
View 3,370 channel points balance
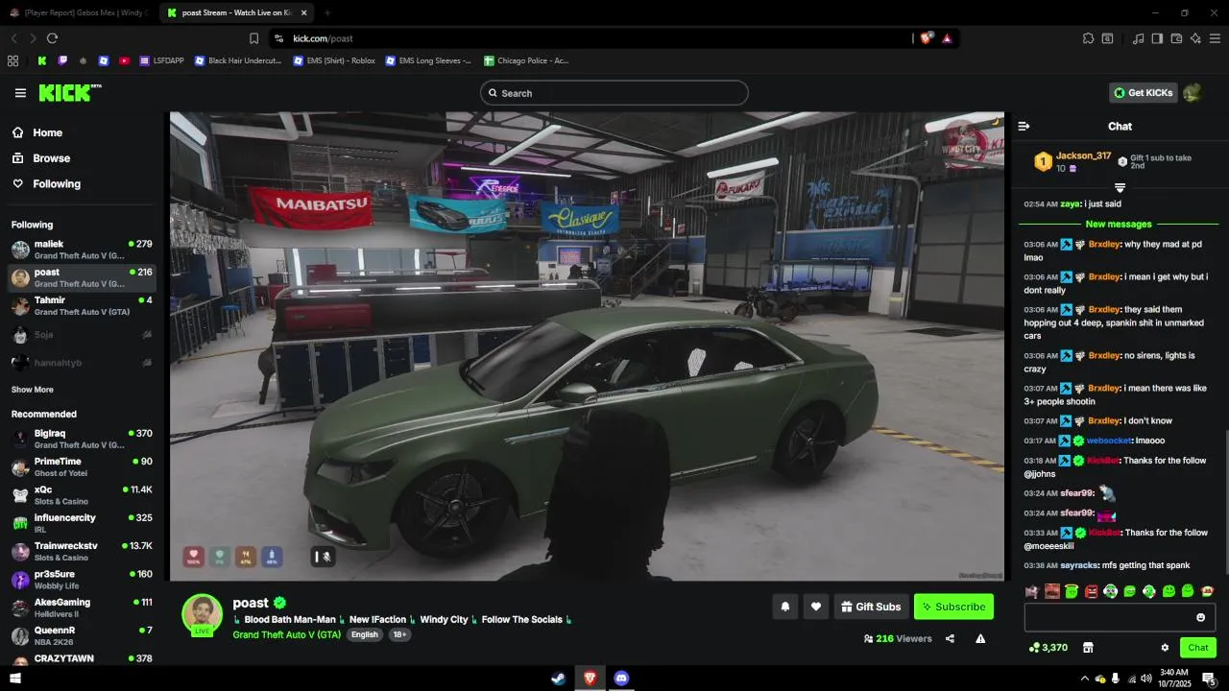pyautogui.click(x=1048, y=648)
